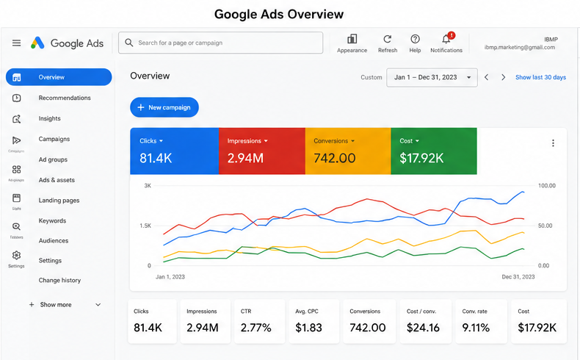Open the chart card three-dot menu
Viewport: 580px width, 360px height.
(553, 143)
